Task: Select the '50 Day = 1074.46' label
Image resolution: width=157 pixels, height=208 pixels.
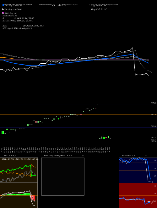Action: pyautogui.click(x=13, y=9)
